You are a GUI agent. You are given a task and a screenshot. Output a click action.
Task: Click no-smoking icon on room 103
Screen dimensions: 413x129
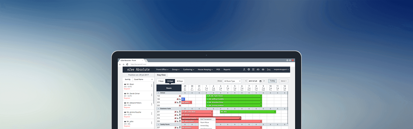tap(180, 96)
